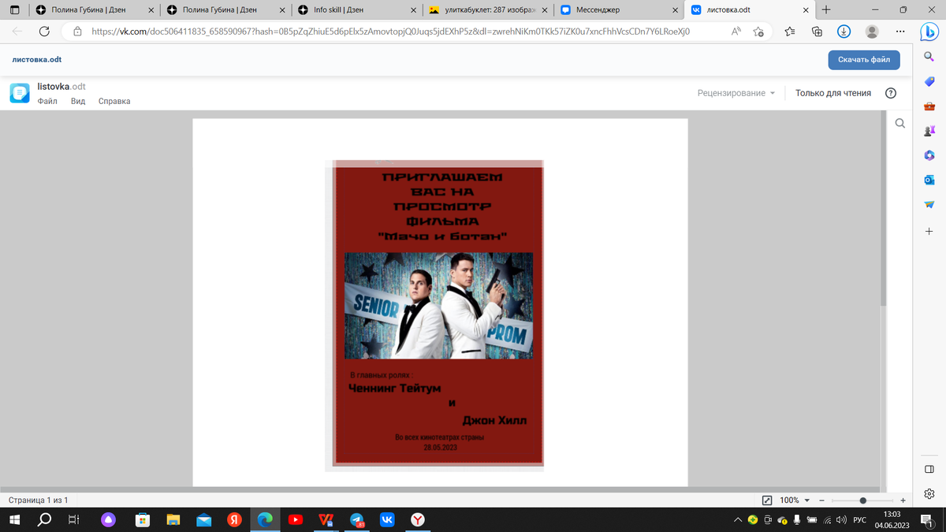Viewport: 946px width, 532px height.
Task: Open the Вид menu
Action: point(78,101)
